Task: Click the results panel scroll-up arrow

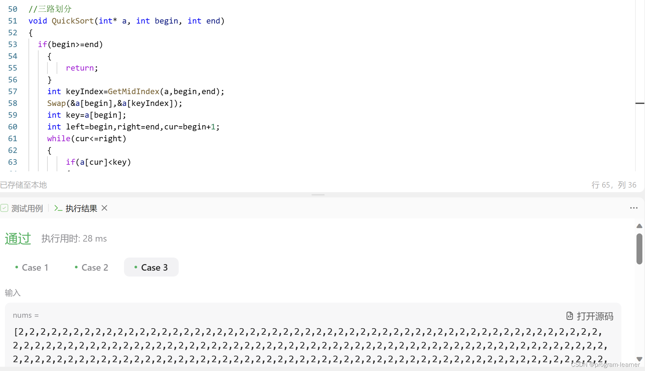Action: pos(639,226)
